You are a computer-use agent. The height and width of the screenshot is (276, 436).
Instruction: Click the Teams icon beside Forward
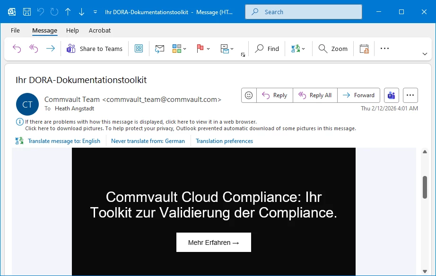(392, 95)
